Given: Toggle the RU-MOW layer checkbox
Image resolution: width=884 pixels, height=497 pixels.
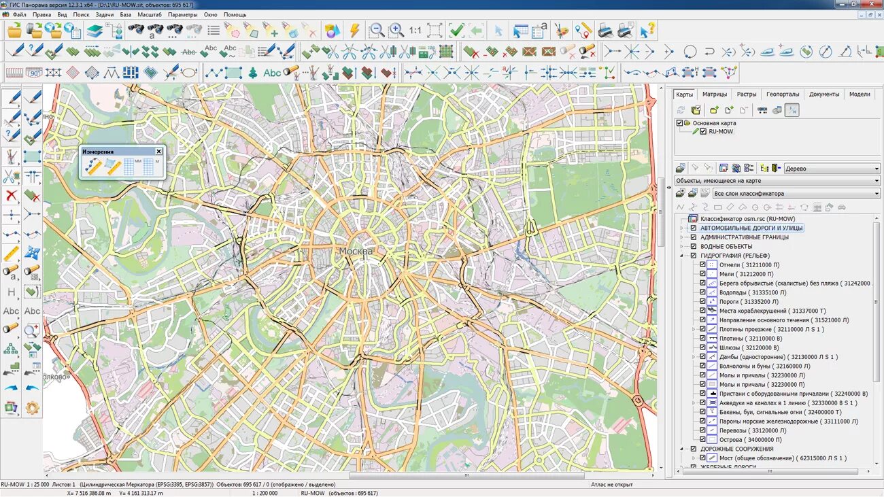Looking at the screenshot, I should tap(703, 131).
